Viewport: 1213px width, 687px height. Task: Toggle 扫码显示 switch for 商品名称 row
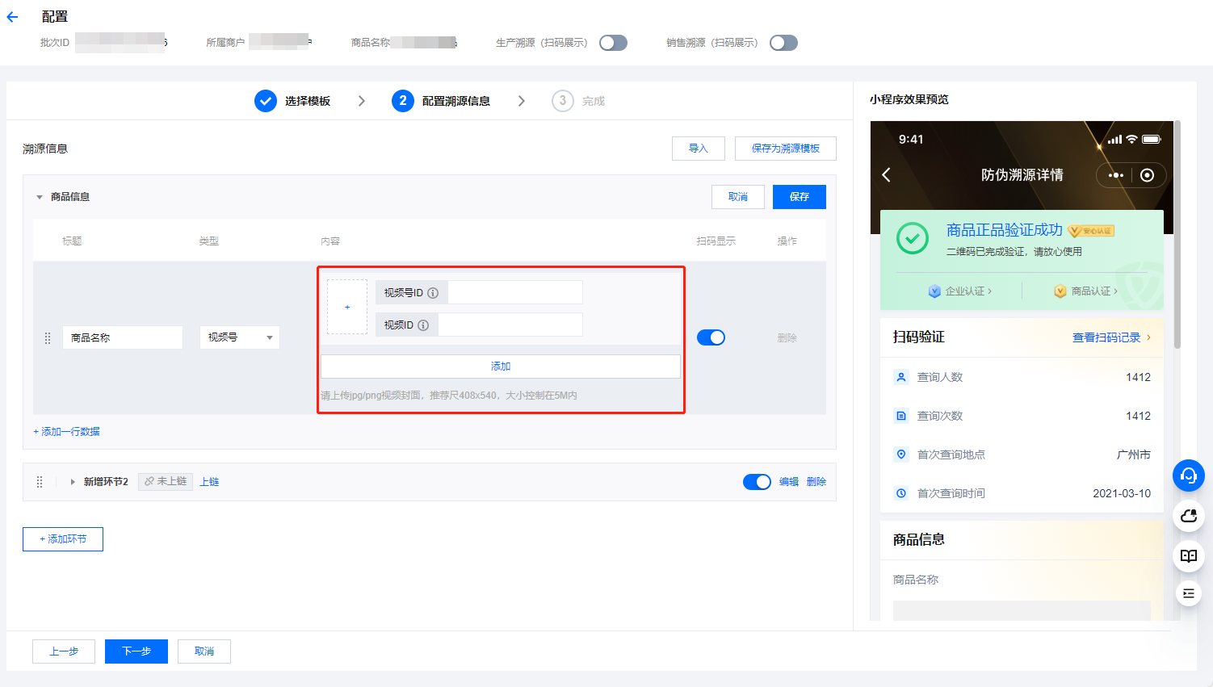[x=711, y=337]
